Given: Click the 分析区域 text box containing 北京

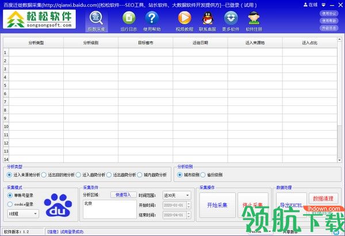Looking at the screenshot, I should click(110, 210).
